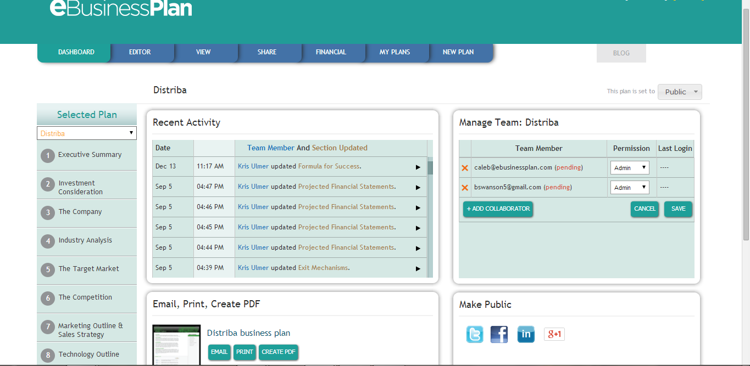This screenshot has height=366, width=750.
Task: Click the Add Collaborator button
Action: 498,209
